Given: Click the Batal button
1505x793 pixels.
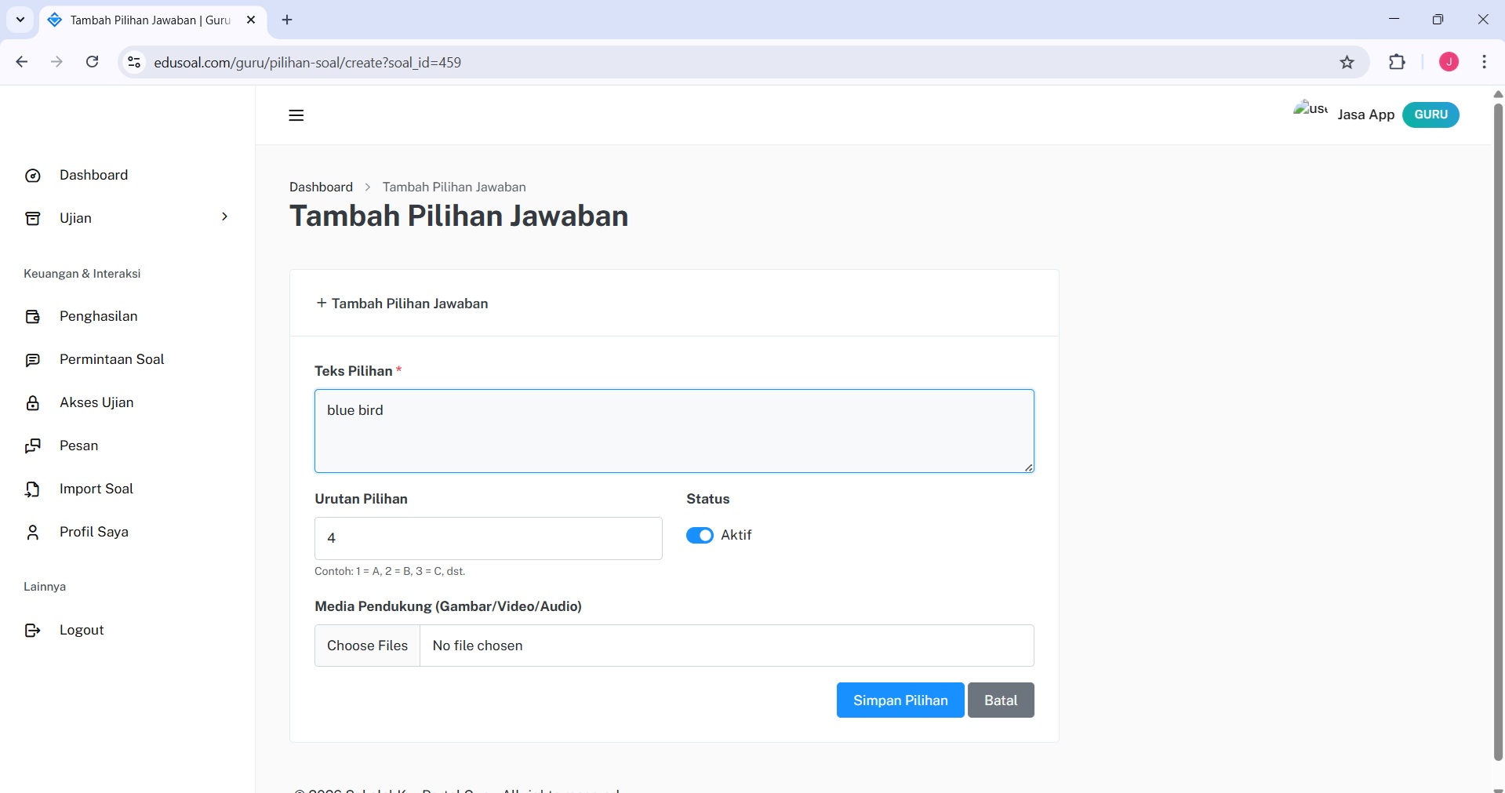Looking at the screenshot, I should pos(1000,700).
